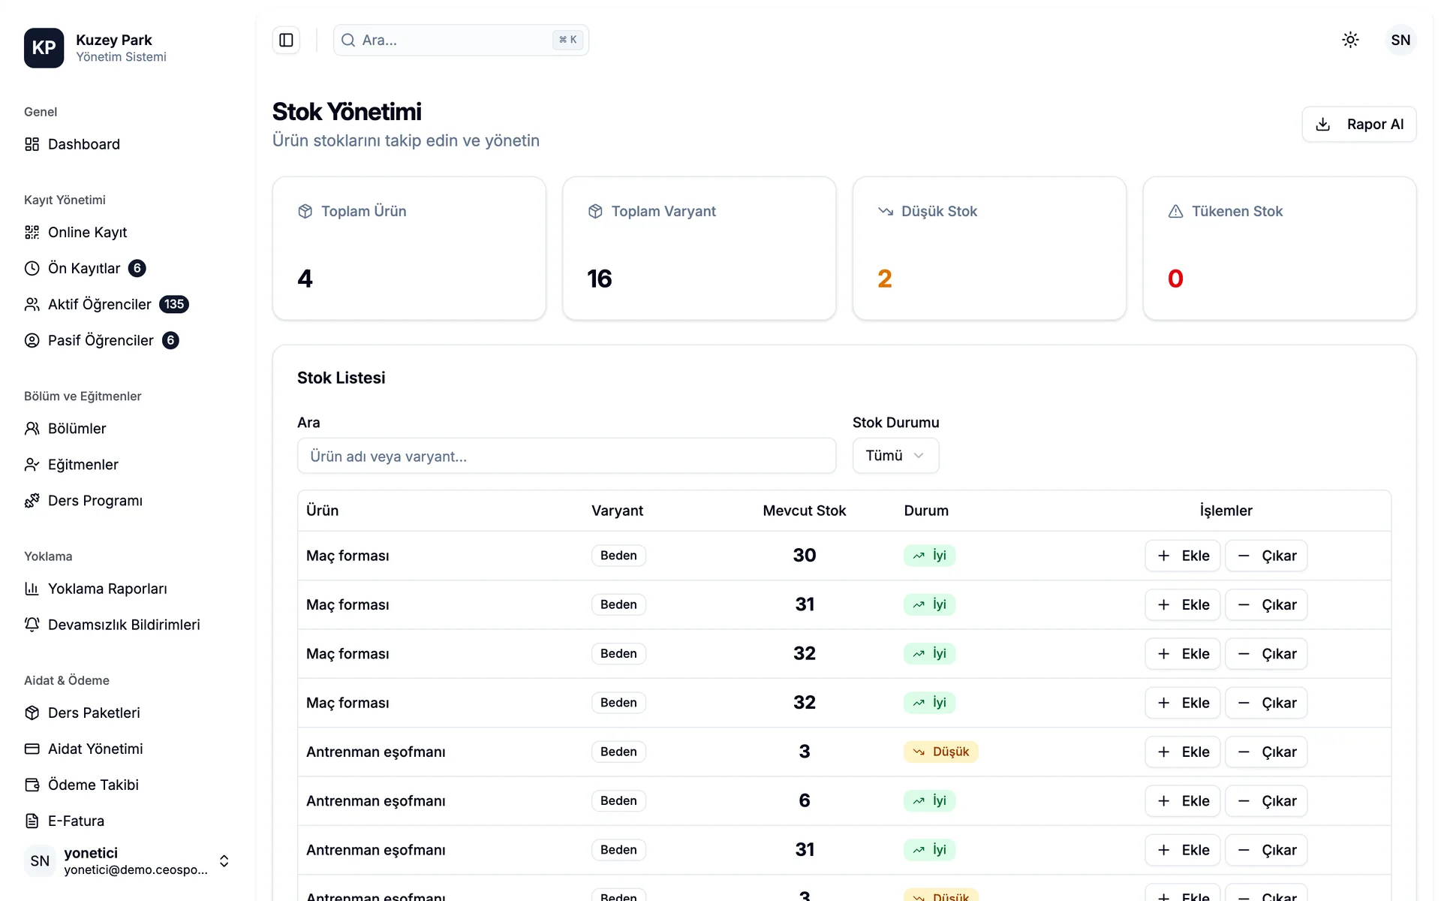Click the Ödeme Takibi wallet icon
This screenshot has height=901, width=1441.
tap(32, 785)
